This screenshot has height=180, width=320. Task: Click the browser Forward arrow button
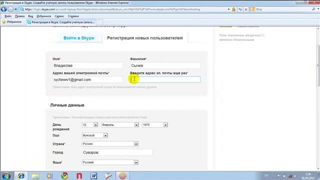[x=10, y=9]
